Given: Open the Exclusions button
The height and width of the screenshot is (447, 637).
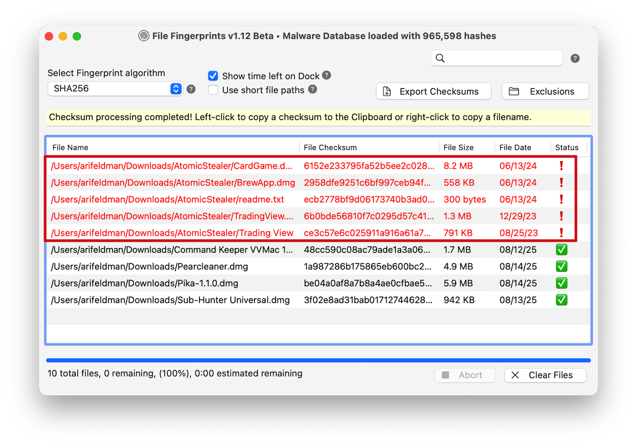Looking at the screenshot, I should [545, 91].
